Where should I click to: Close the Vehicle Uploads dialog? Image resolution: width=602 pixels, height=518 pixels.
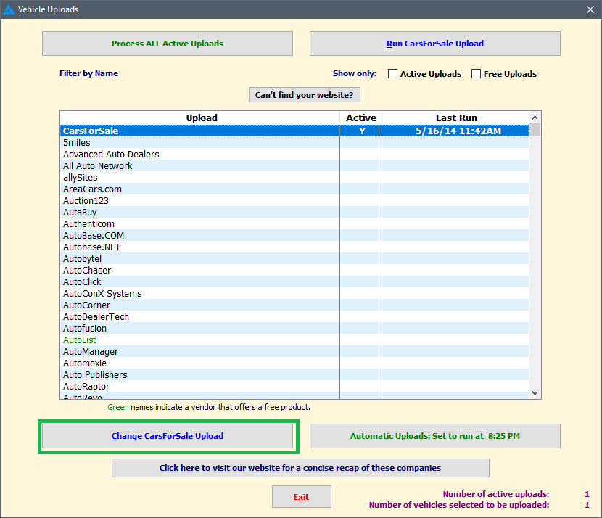pos(590,9)
